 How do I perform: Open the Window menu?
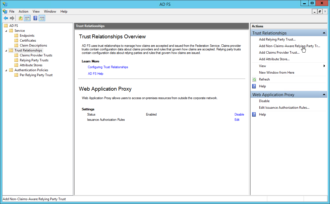tap(50, 12)
